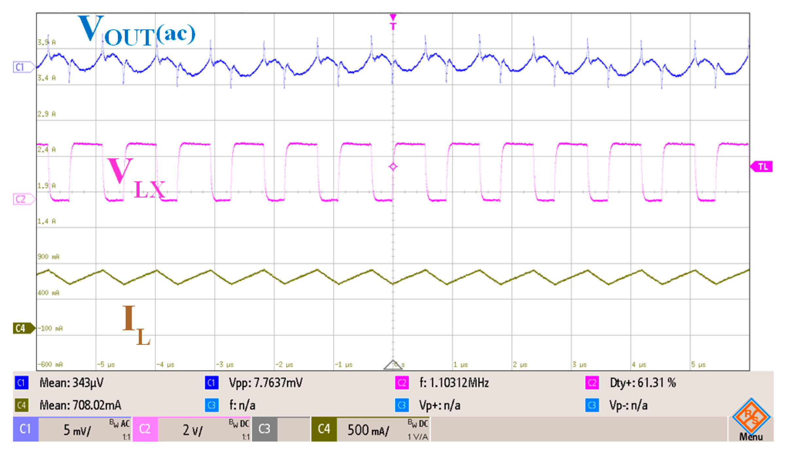Screen dimensions: 786x453
Task: Click the C4 Mean color swatch
Action: (x=22, y=405)
